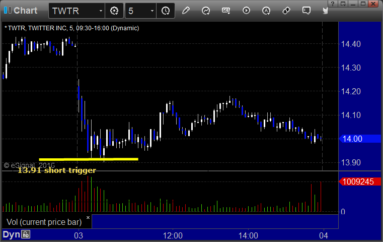Screen dimensions: 383x242
Task: Select the yellow short trigger line
Action: 89,159
